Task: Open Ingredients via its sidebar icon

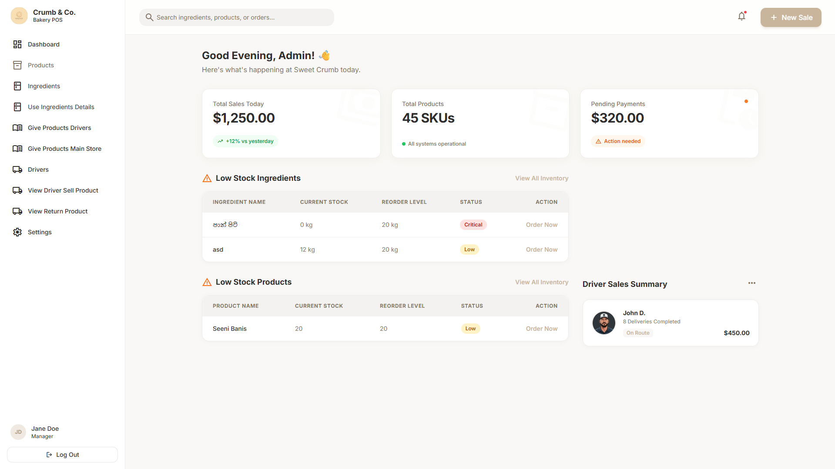Action: click(x=17, y=86)
